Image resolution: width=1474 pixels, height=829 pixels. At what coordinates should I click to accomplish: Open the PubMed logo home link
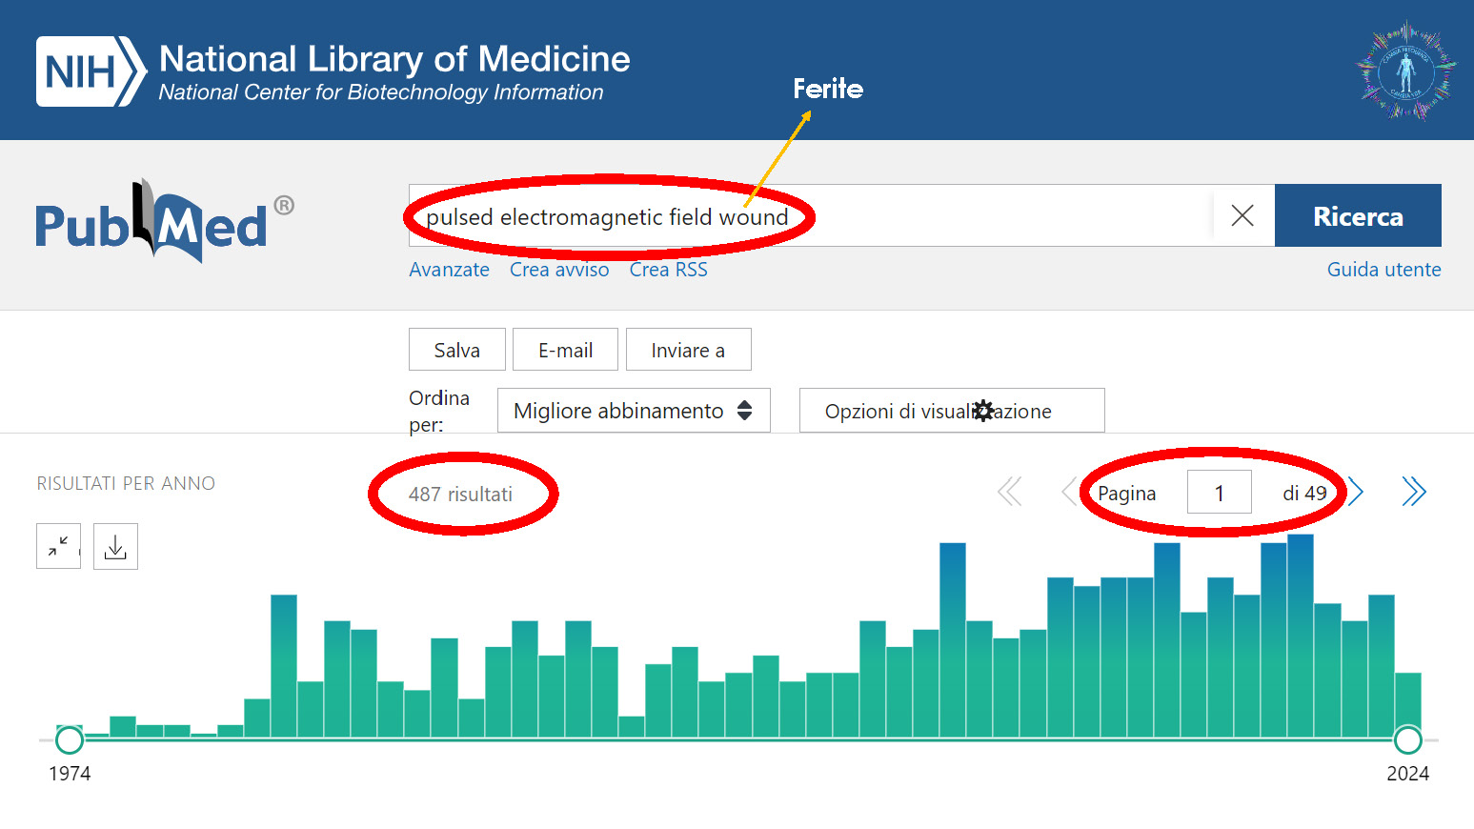164,221
